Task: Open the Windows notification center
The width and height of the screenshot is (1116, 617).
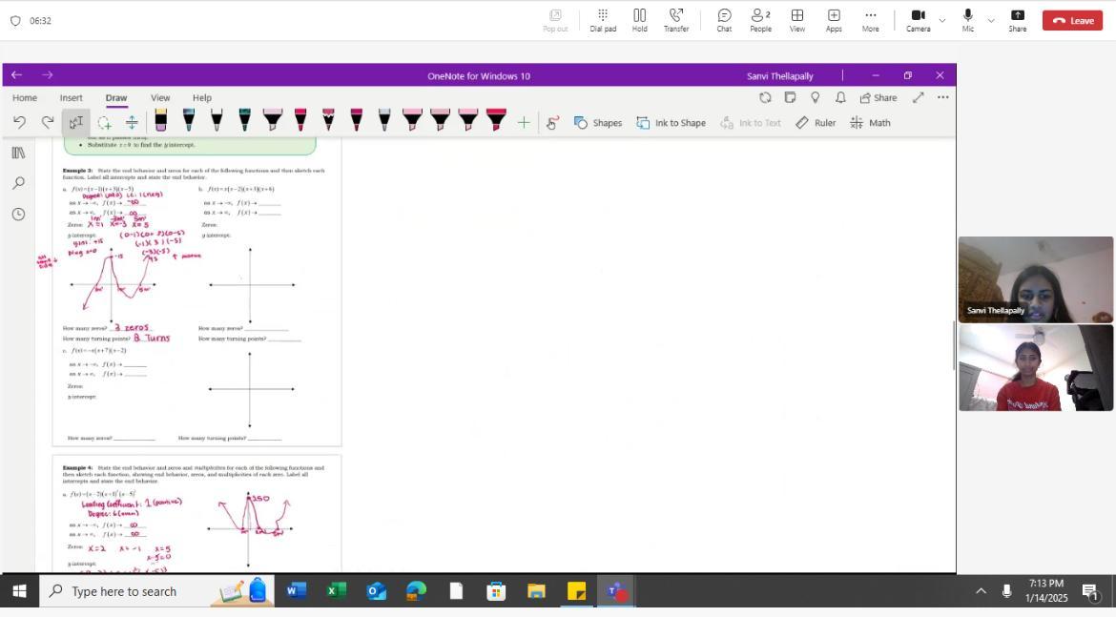Action: 1089,590
